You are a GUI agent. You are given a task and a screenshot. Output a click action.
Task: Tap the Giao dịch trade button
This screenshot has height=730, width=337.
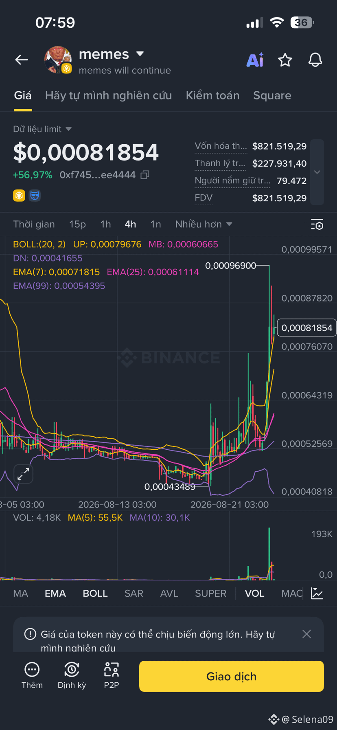(x=232, y=676)
